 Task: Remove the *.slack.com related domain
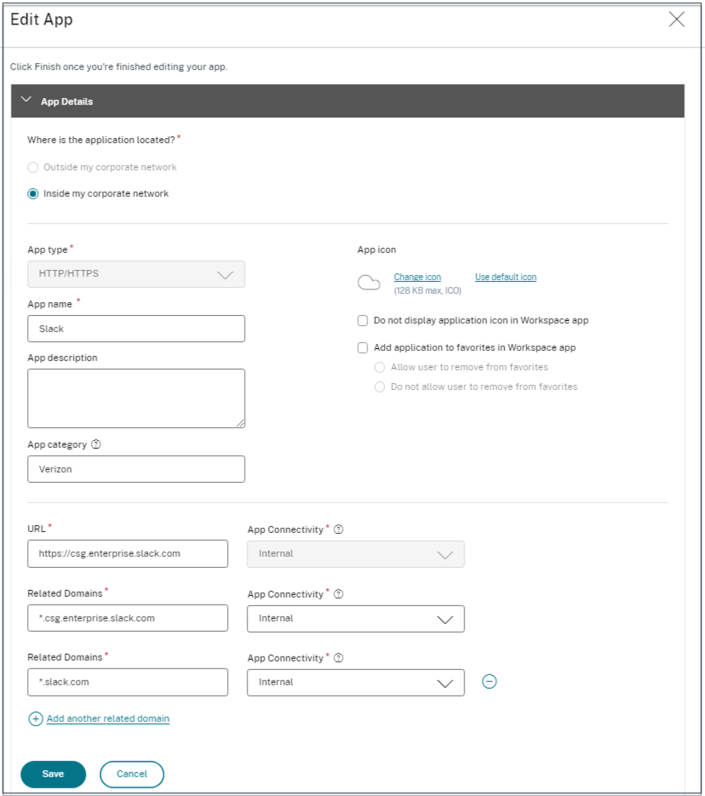tap(490, 681)
